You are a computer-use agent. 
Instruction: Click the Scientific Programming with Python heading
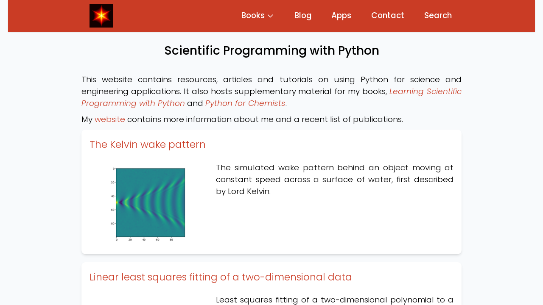(x=271, y=50)
